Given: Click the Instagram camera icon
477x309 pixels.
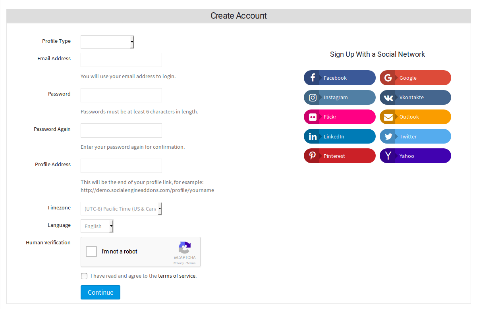Looking at the screenshot, I should (313, 97).
